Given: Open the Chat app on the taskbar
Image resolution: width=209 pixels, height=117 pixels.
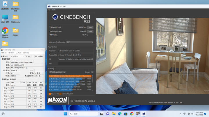Looking at the screenshot, I should (108, 114).
